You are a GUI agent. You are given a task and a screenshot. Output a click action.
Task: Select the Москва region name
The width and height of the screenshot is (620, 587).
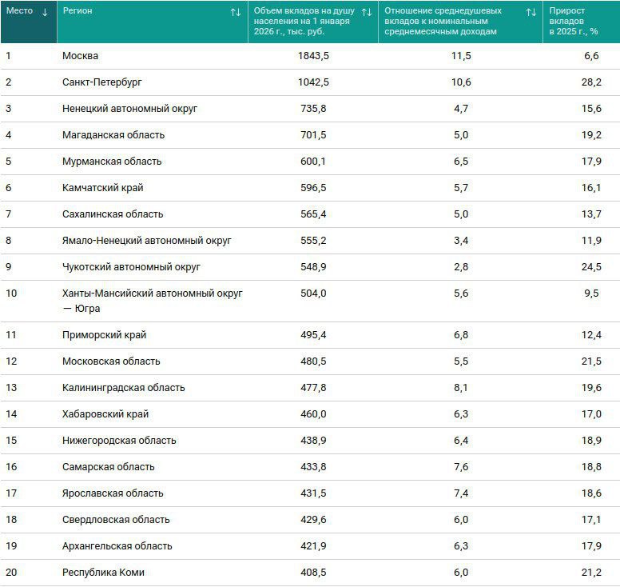pyautogui.click(x=81, y=56)
